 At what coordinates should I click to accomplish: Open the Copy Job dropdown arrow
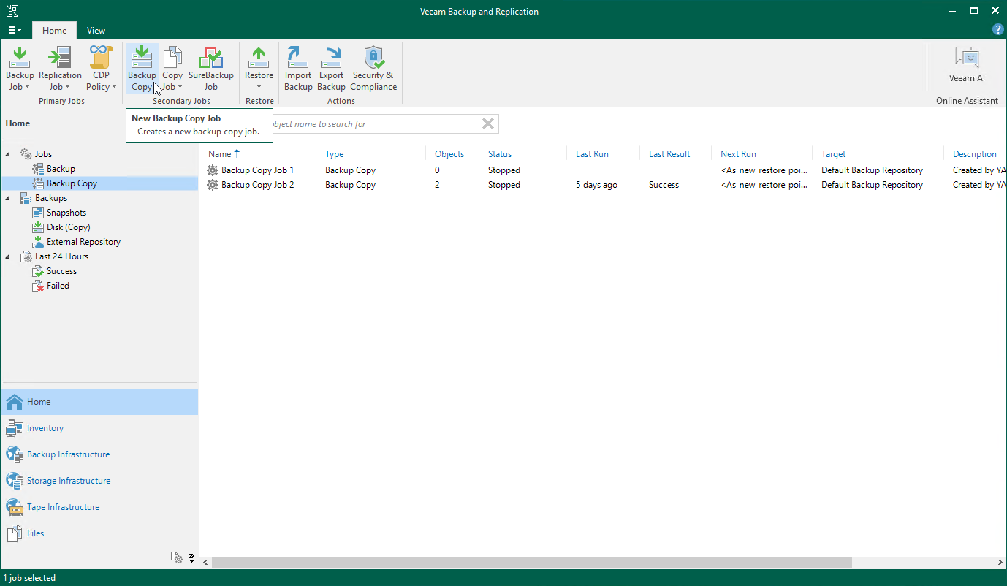[x=180, y=87]
